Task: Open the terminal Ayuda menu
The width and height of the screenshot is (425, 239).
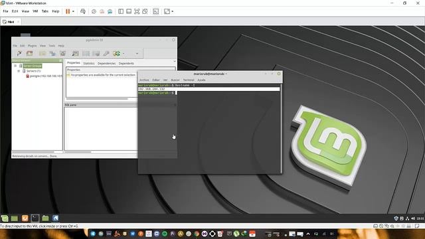Action: tap(201, 80)
